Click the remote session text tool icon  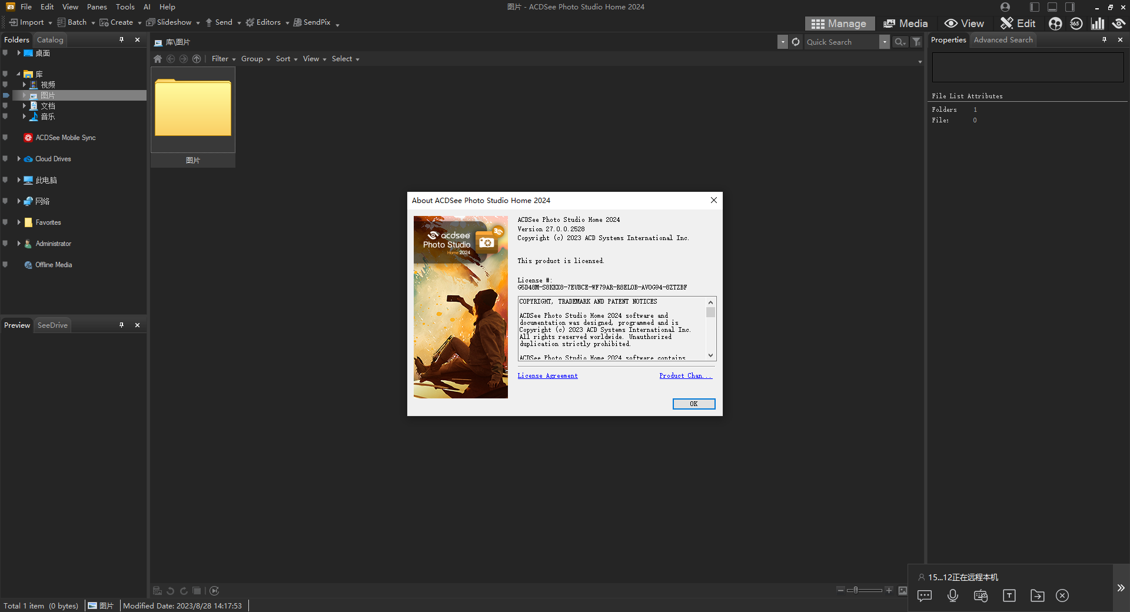click(x=1009, y=596)
